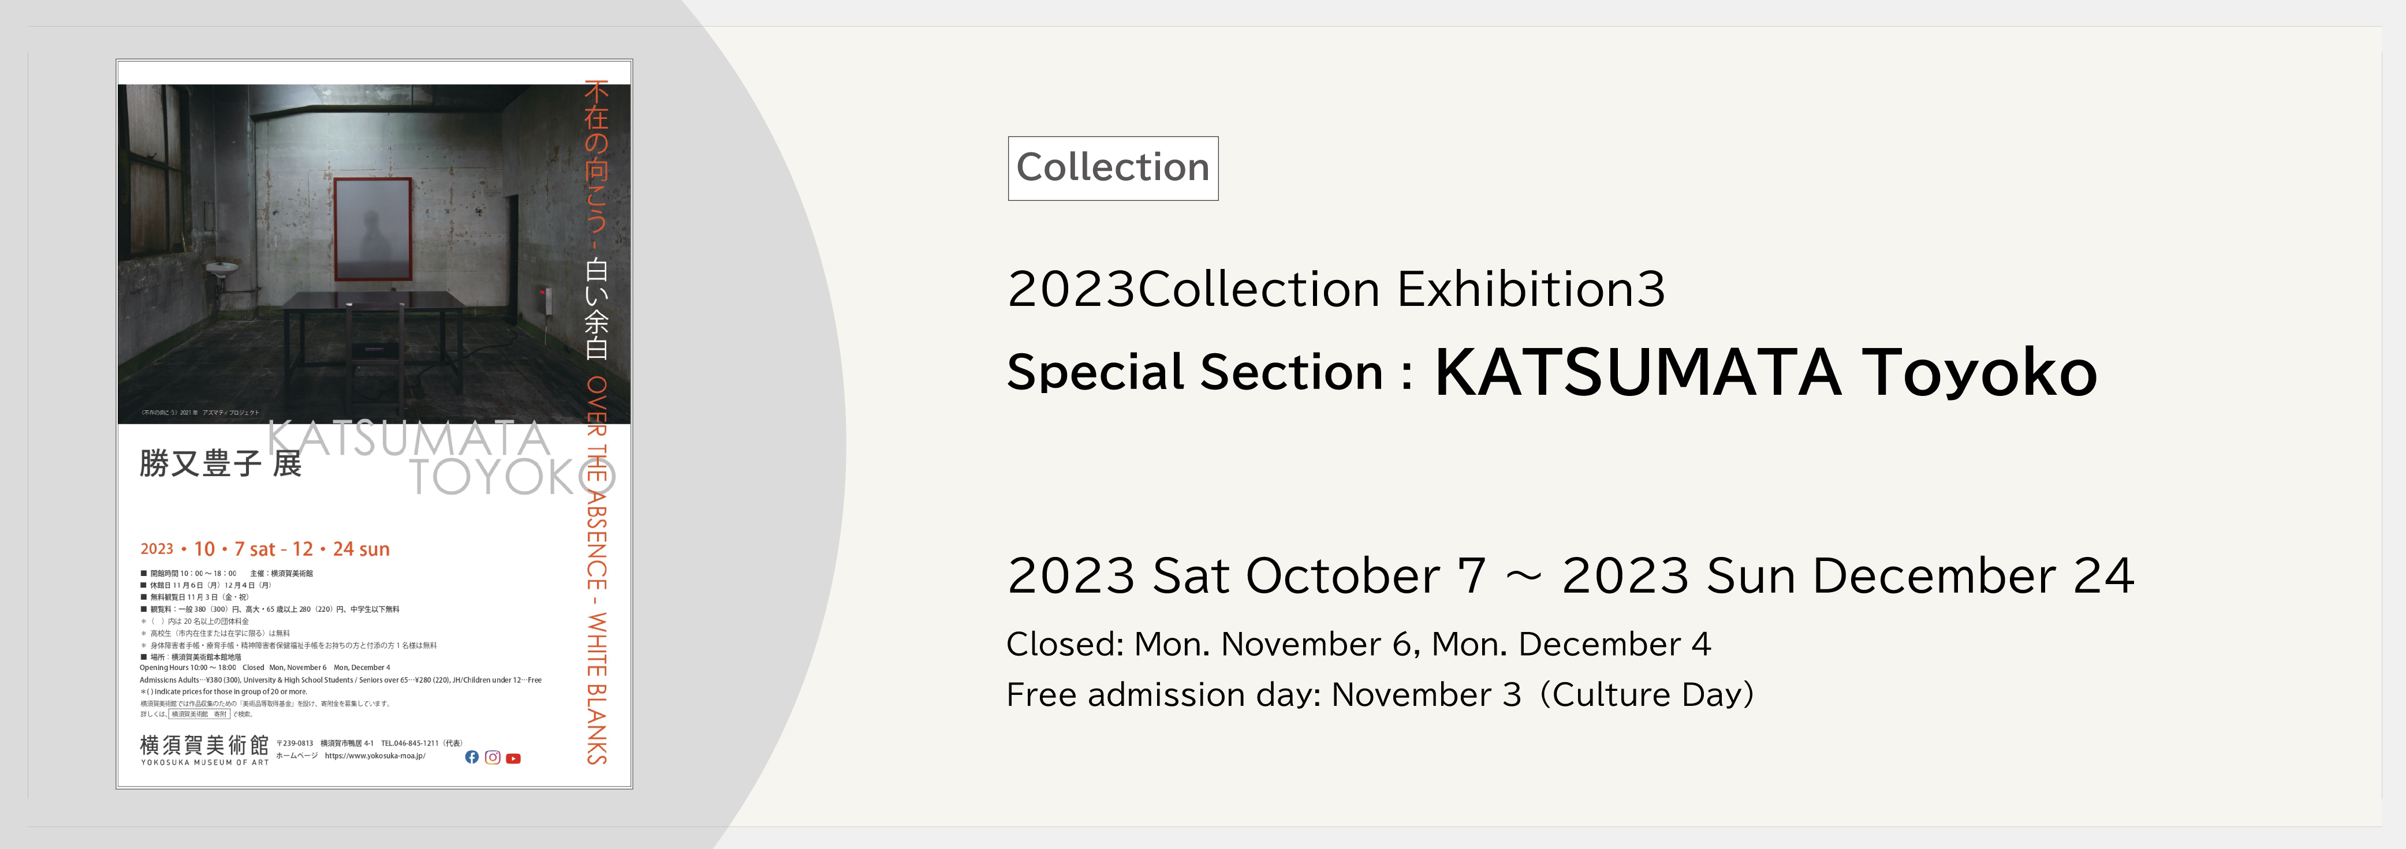Click the Free admission day line
Image resolution: width=2406 pixels, height=849 pixels.
1381,695
